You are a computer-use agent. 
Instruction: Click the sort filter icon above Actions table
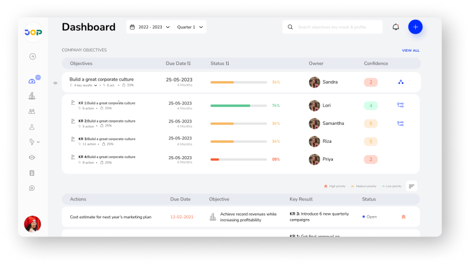tap(411, 186)
